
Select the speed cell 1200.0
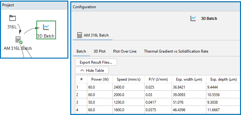(129, 102)
